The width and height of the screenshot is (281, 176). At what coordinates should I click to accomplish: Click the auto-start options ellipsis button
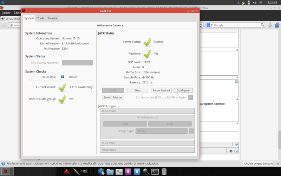[190, 98]
